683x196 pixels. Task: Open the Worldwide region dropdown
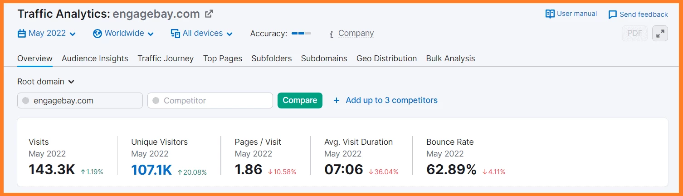pyautogui.click(x=123, y=33)
